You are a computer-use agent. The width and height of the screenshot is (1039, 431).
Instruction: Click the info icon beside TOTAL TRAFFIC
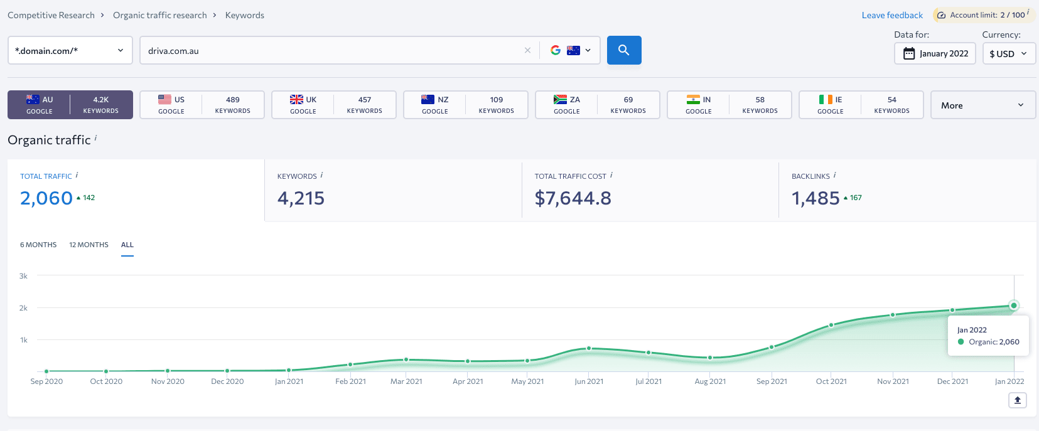pyautogui.click(x=77, y=175)
